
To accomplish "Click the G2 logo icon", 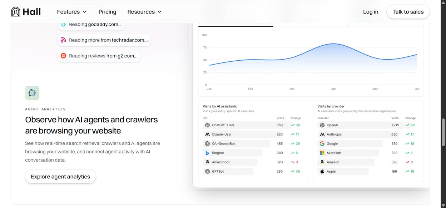I will tap(63, 56).
